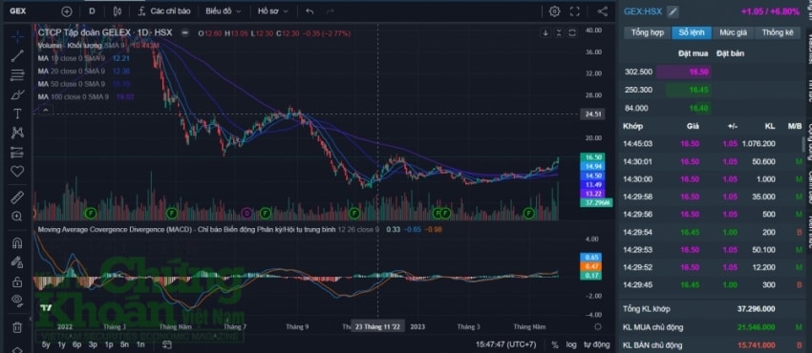Viewport: 812px width, 353px height.
Task: Switch to the Tổng hợp tab
Action: click(x=647, y=32)
